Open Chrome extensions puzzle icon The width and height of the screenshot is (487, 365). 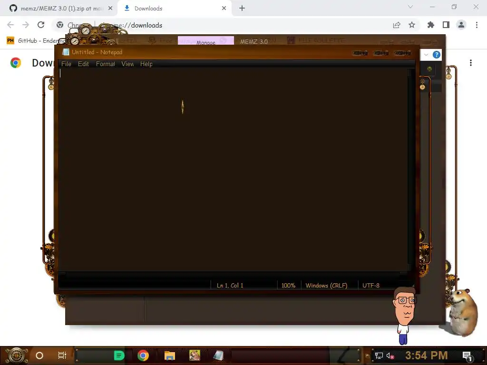click(431, 25)
